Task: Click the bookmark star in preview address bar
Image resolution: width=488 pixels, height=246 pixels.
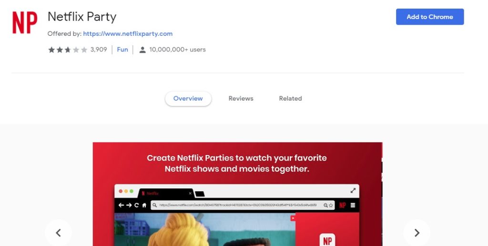Action: pos(331,205)
